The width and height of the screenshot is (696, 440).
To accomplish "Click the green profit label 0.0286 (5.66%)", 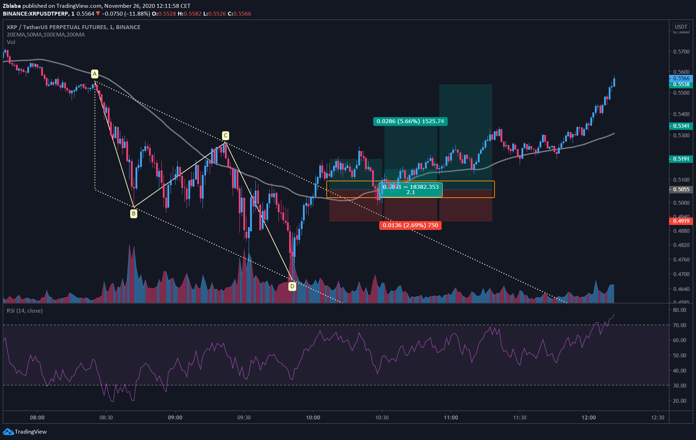I will pyautogui.click(x=410, y=121).
